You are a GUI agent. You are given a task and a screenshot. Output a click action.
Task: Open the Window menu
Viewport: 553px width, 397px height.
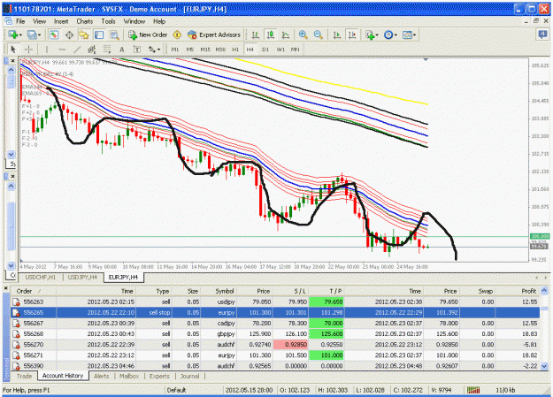point(134,21)
